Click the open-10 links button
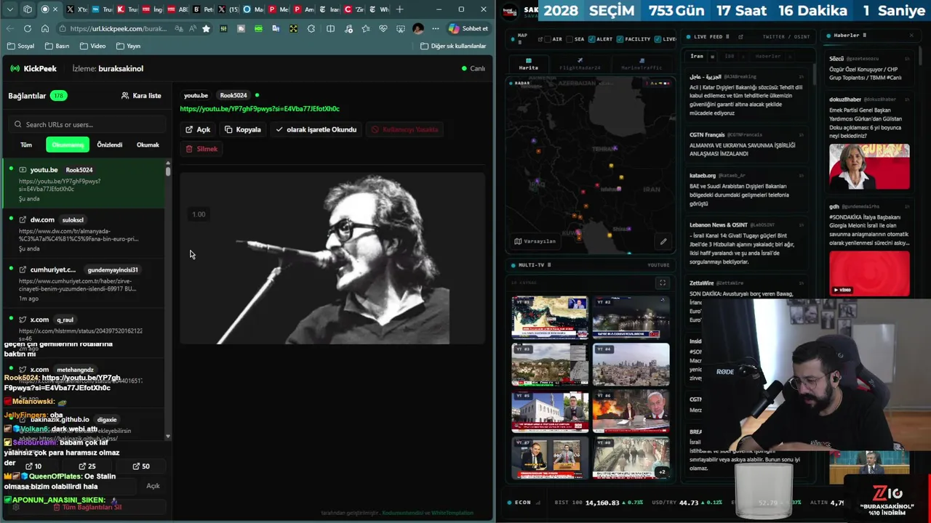931x523 pixels. click(33, 466)
